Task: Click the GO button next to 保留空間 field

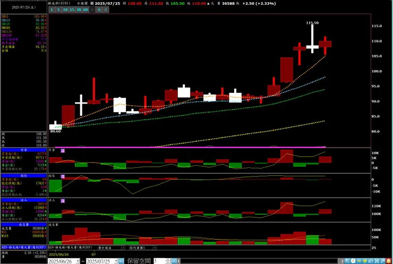Action: pos(174,261)
